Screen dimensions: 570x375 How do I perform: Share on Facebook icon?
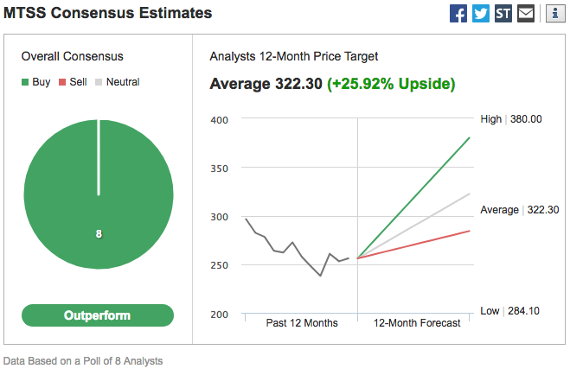coord(458,14)
